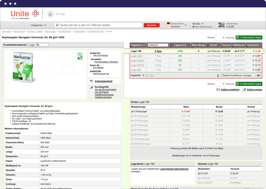Open the Inkjetpapierrolle breadcrumb link
The height and width of the screenshot is (189, 266).
96,31
